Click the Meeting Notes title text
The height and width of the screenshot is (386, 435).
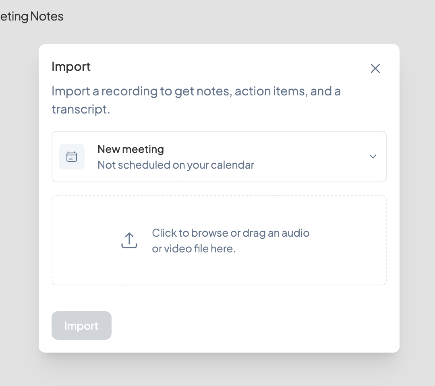[31, 17]
